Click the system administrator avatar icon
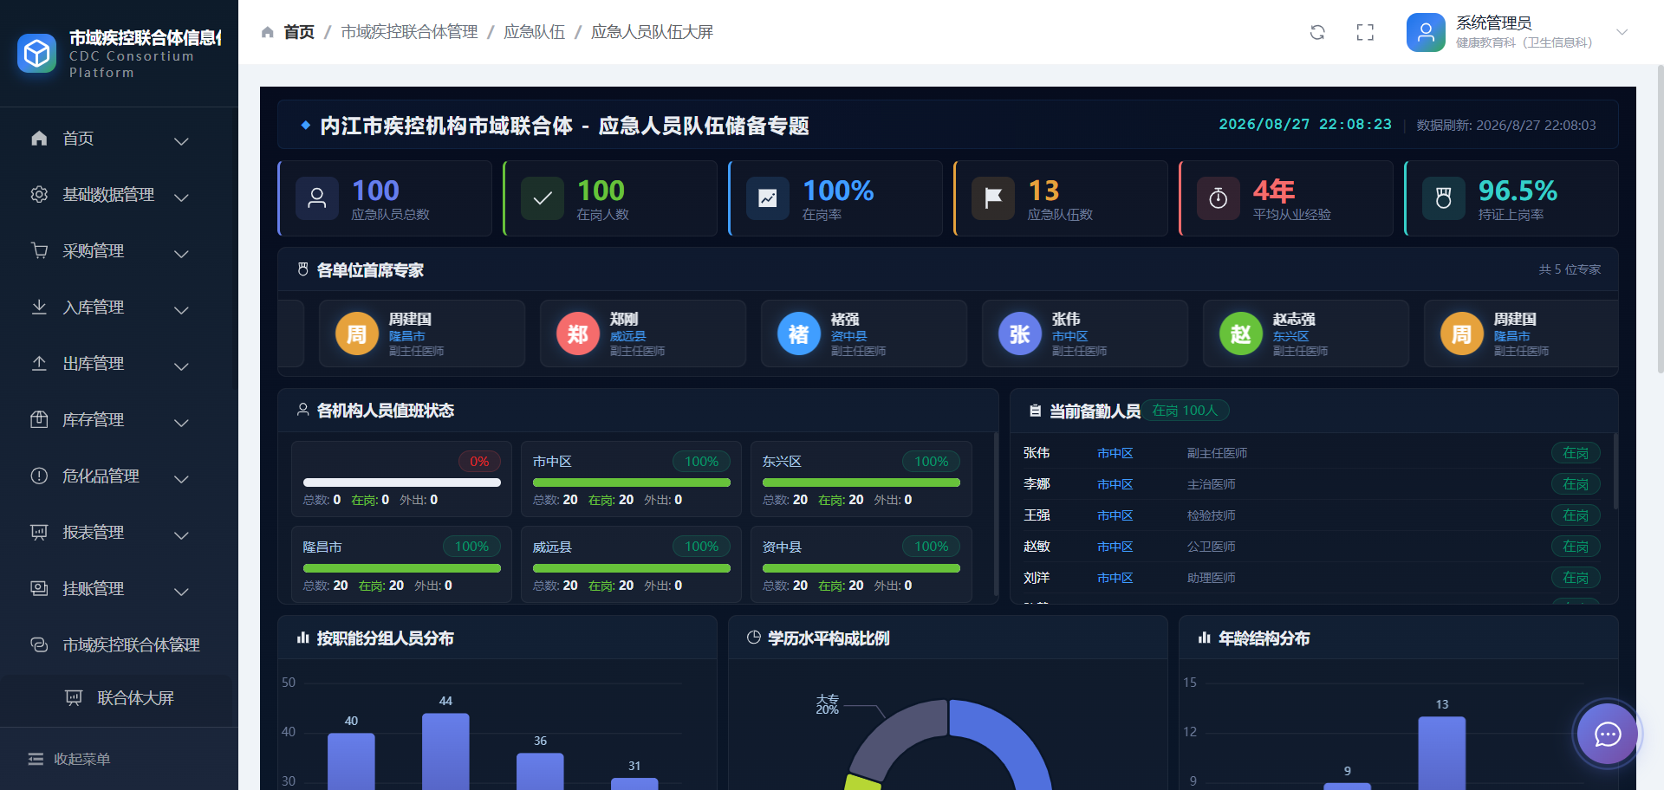The height and width of the screenshot is (790, 1664). tap(1426, 32)
